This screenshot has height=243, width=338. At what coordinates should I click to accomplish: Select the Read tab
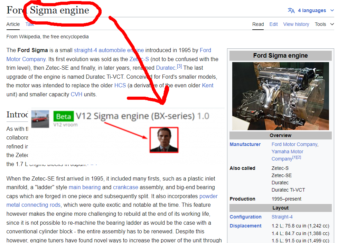coord(258,24)
